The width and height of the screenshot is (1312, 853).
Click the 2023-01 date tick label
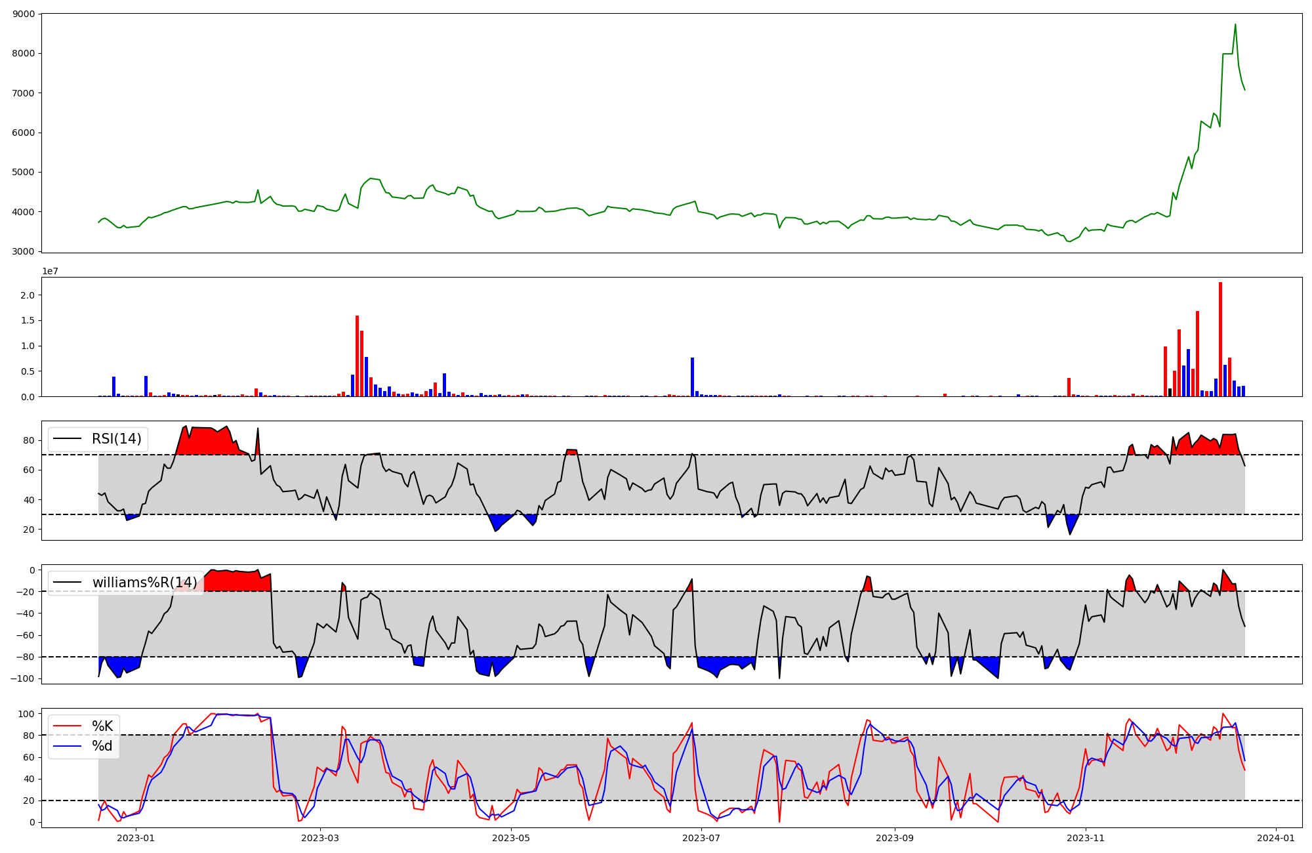click(136, 838)
